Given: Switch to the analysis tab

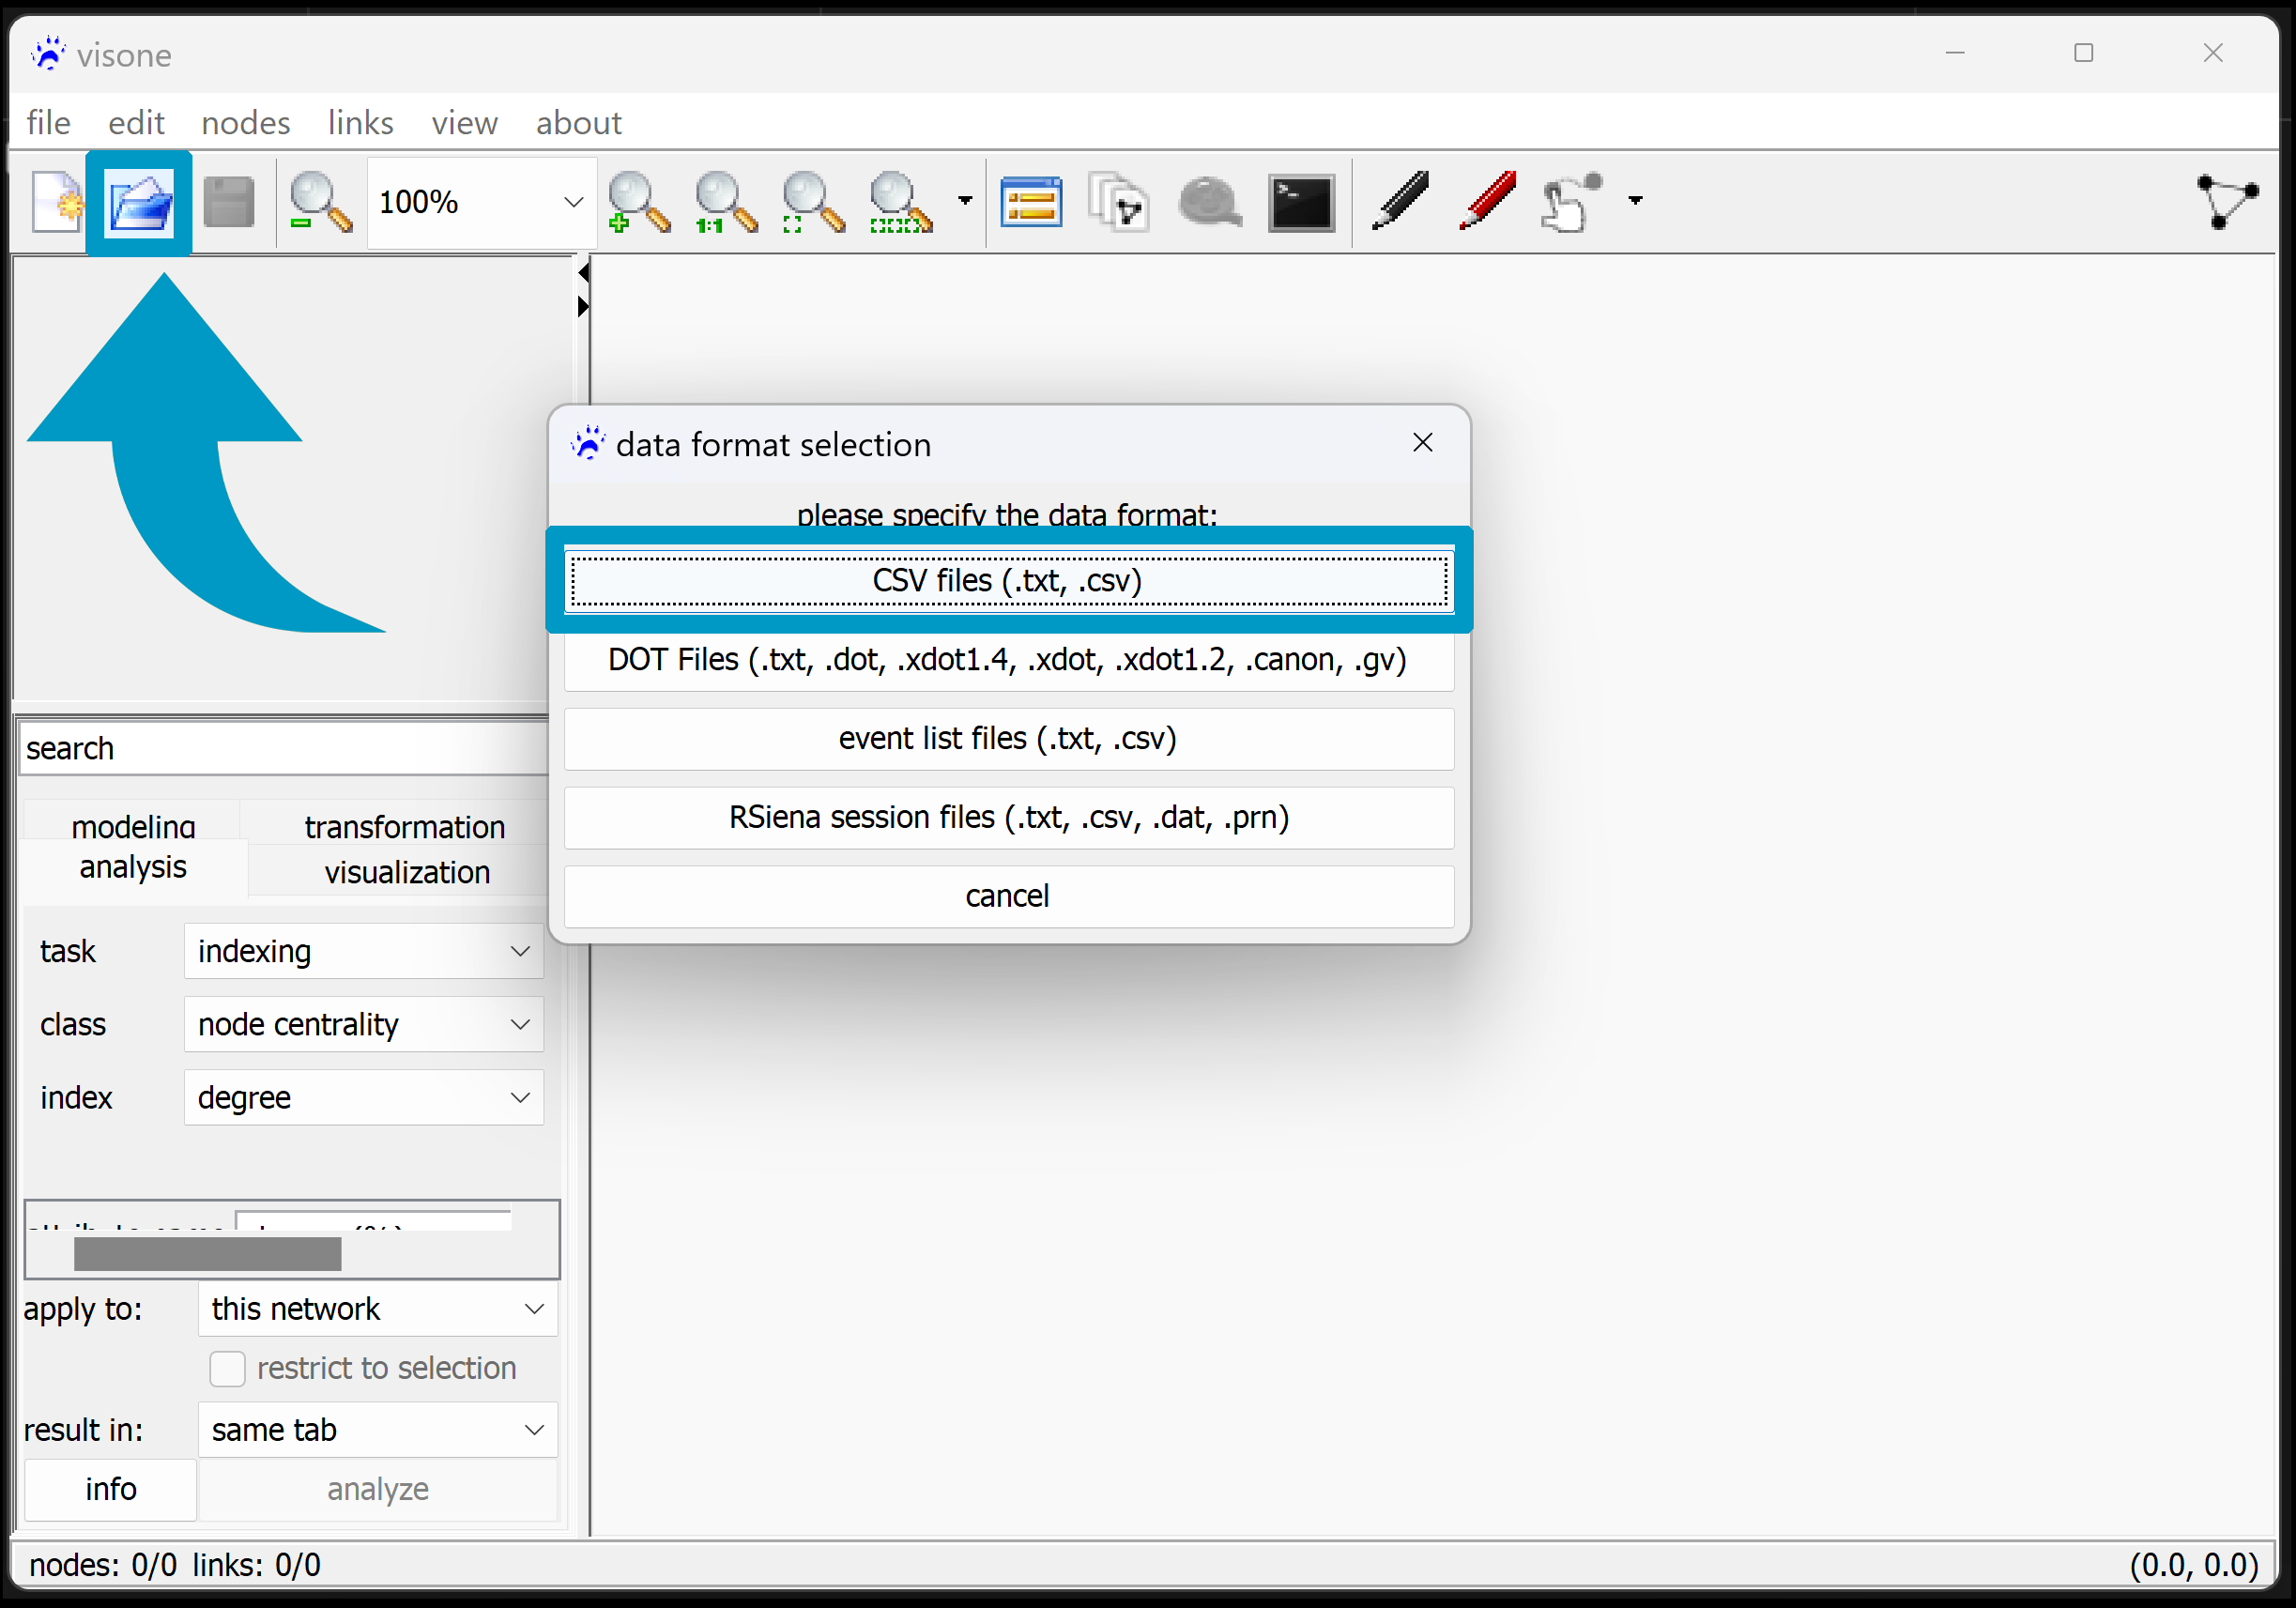Looking at the screenshot, I should [x=133, y=867].
